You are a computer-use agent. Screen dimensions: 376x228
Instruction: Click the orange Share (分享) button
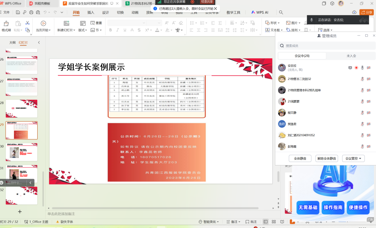click(x=366, y=12)
